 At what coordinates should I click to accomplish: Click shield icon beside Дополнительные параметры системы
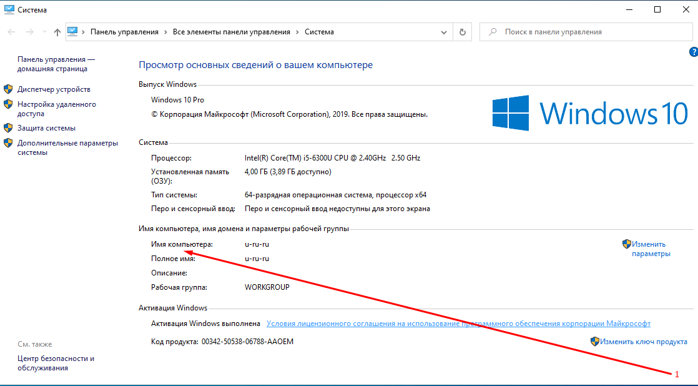(8, 143)
